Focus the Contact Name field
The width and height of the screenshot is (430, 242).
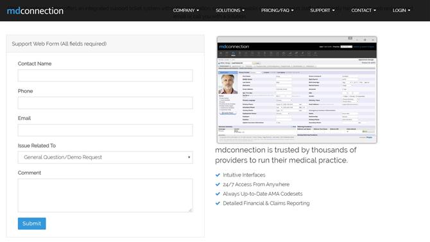click(x=105, y=76)
